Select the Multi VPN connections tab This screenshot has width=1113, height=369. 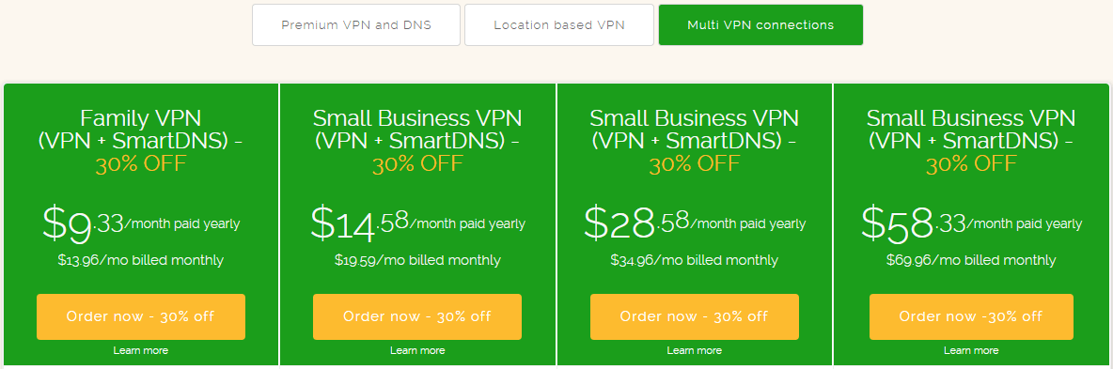[x=760, y=24]
